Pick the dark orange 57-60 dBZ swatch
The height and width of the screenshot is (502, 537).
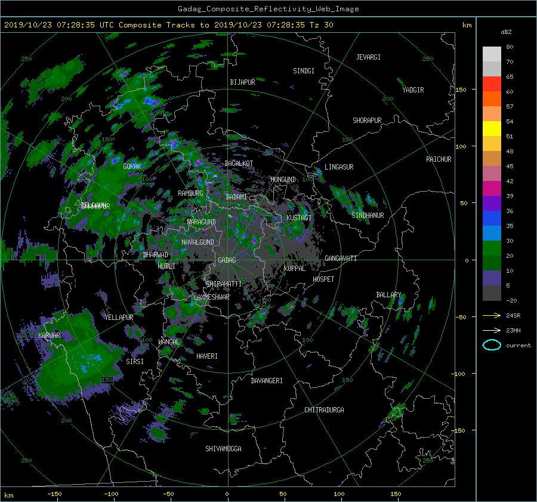tap(492, 98)
